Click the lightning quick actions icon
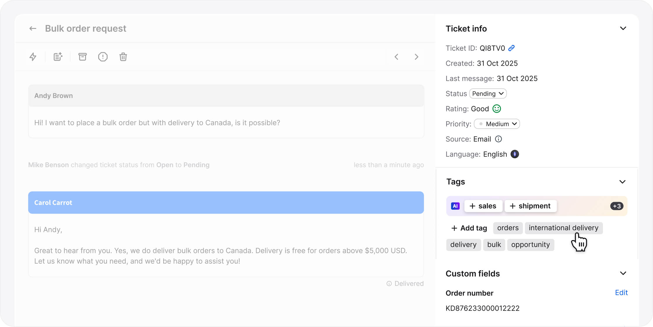653x327 pixels. tap(33, 57)
